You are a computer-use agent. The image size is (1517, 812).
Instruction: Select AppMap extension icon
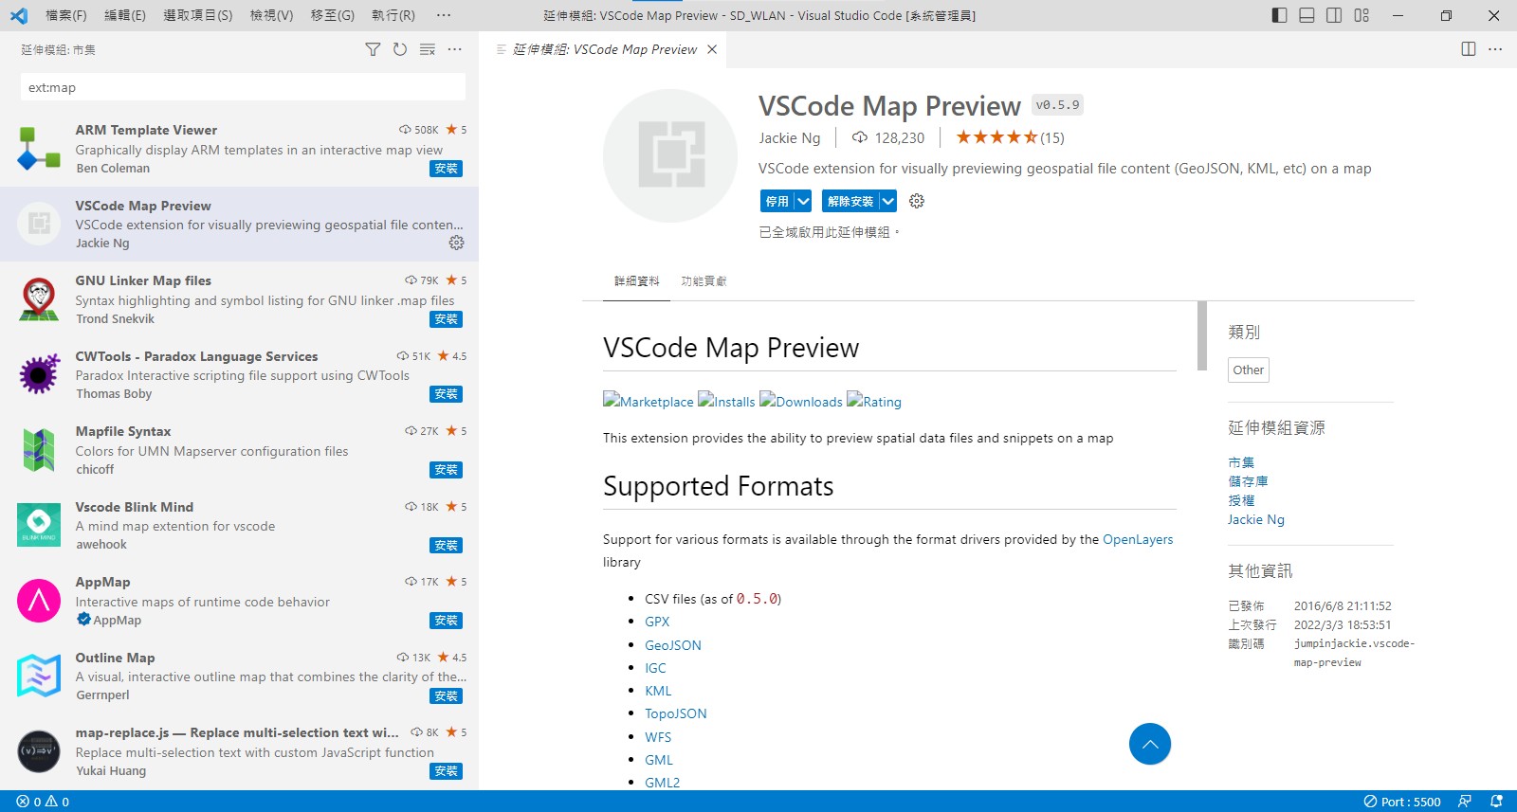pyautogui.click(x=39, y=601)
